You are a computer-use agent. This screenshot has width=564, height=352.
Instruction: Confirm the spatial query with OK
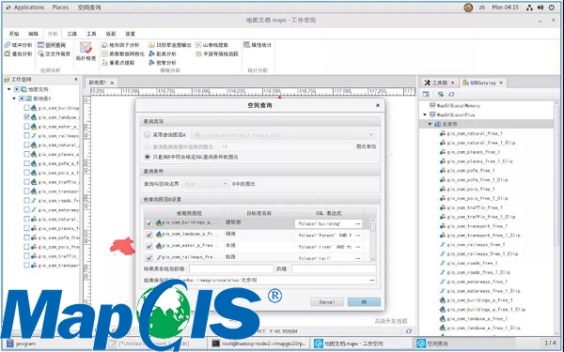coord(364,301)
